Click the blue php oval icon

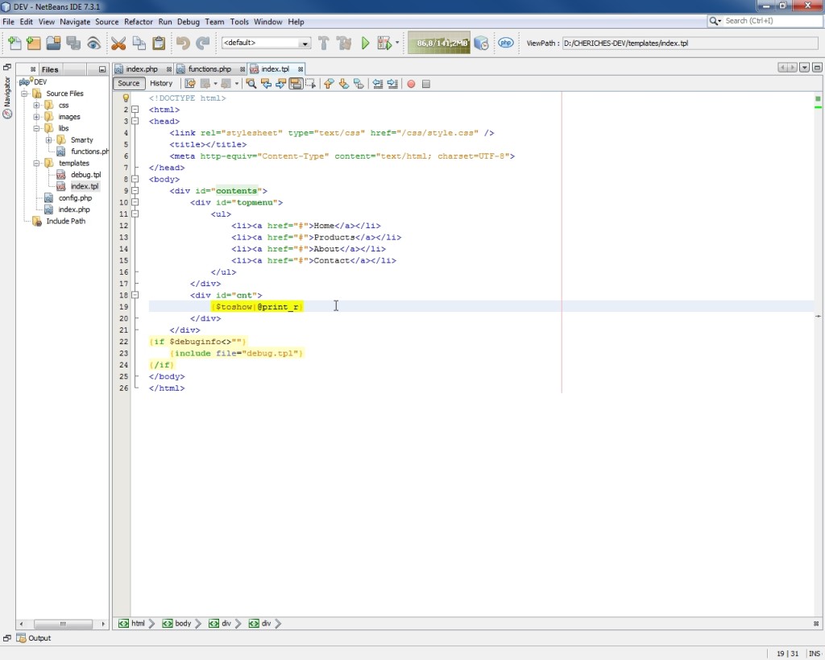[x=506, y=44]
